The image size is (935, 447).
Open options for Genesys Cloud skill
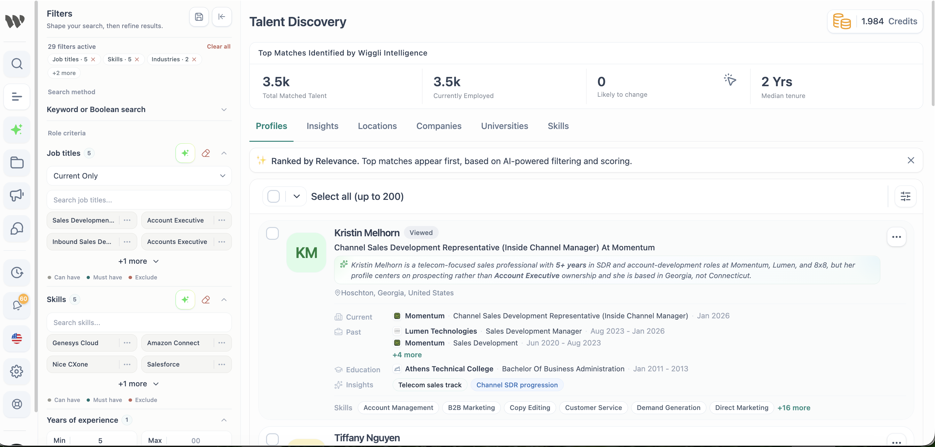(x=127, y=343)
